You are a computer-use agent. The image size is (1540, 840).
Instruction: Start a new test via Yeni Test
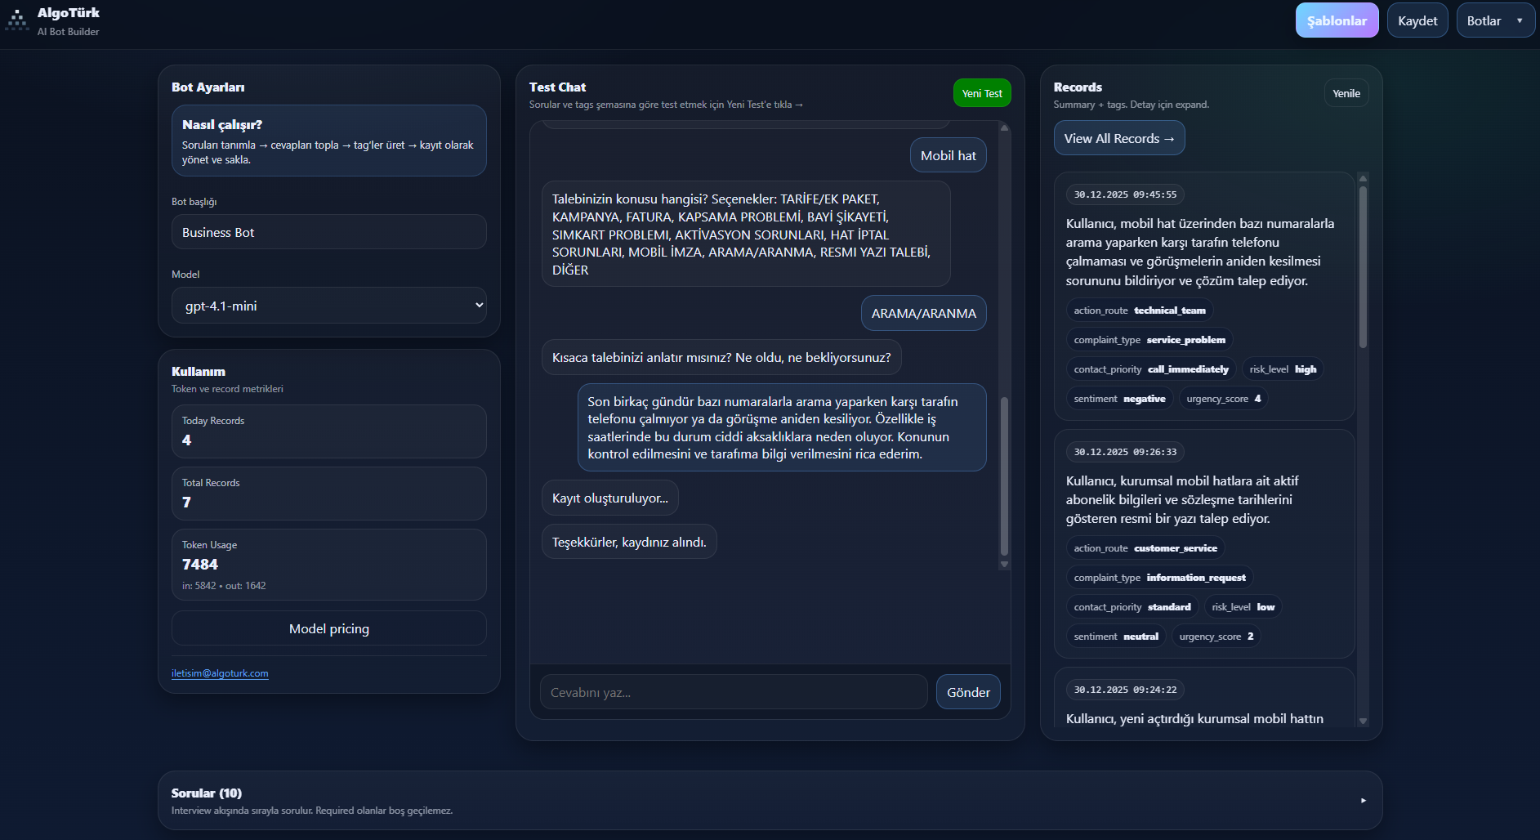981,92
